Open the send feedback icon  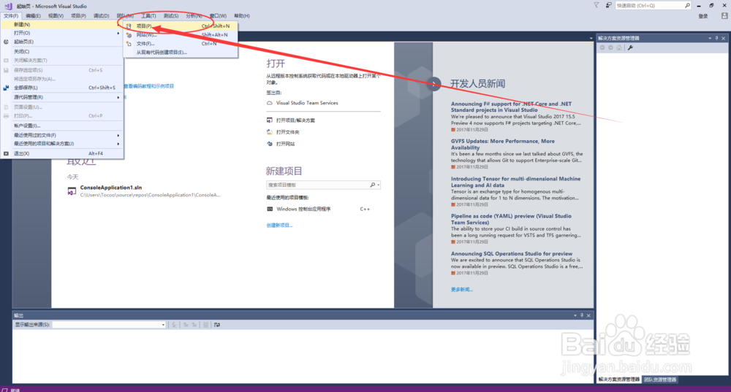608,5
